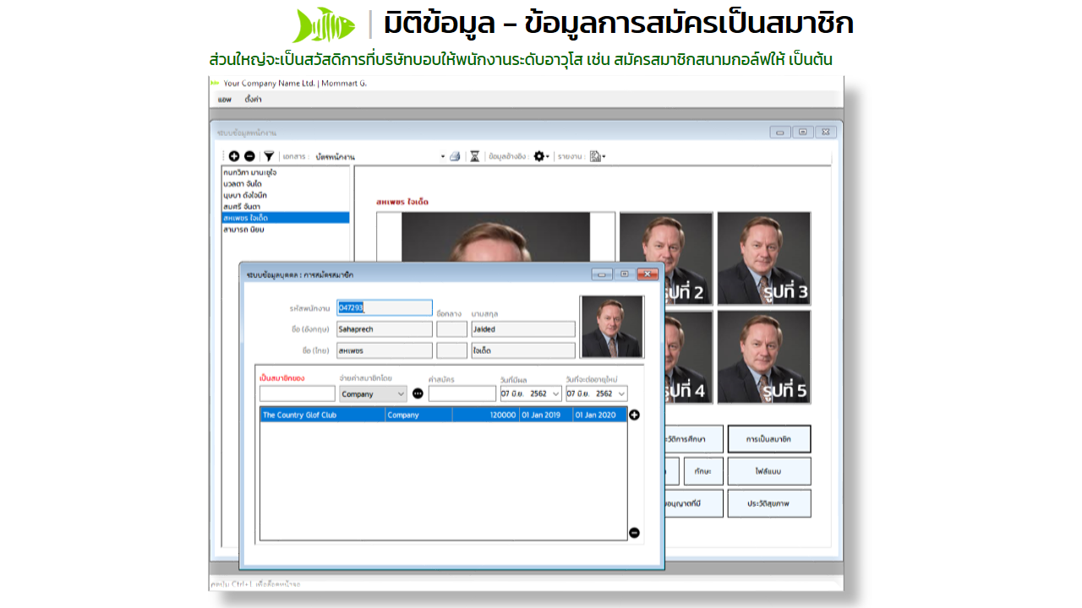Screen dimensions: 1082x608
Task: Click photo thumbnail labeled รูปที่ 5
Action: (x=764, y=357)
